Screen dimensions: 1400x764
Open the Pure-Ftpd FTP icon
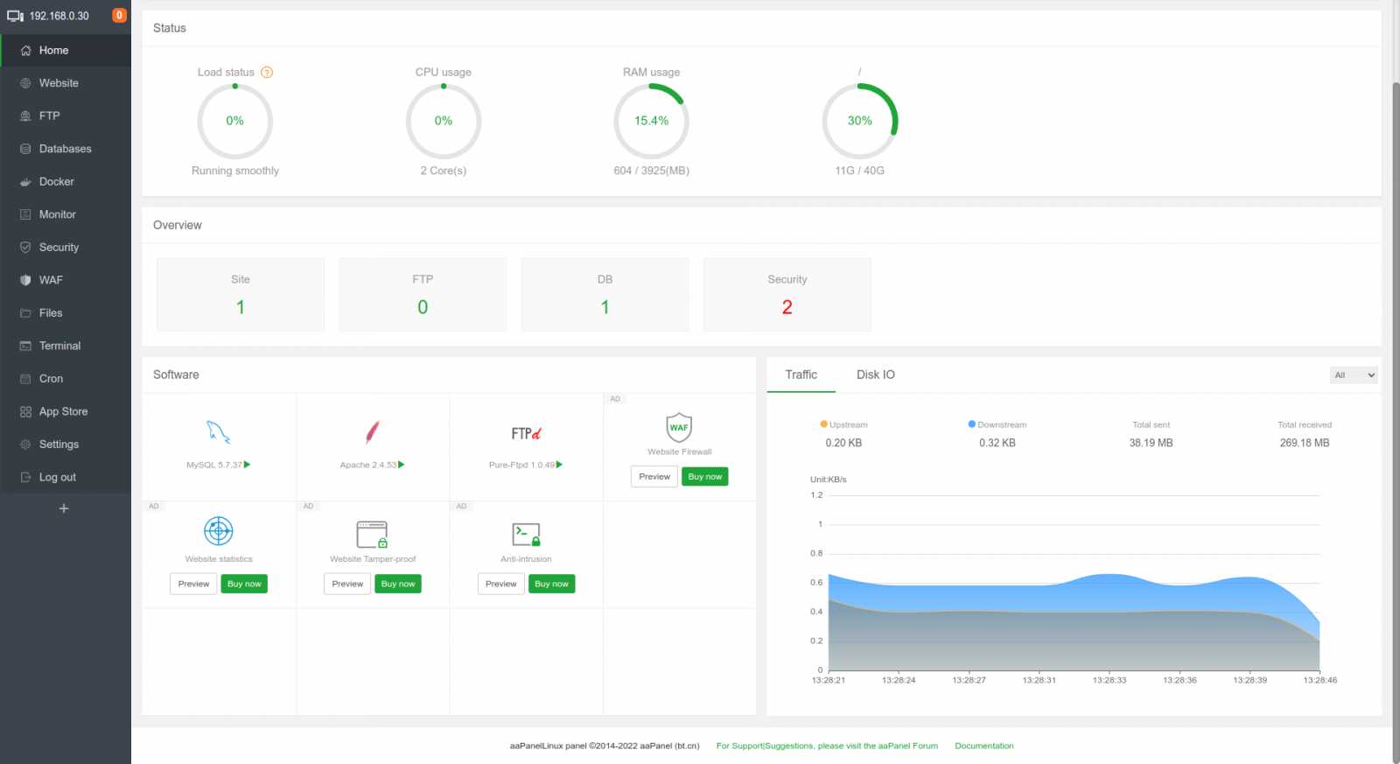click(526, 433)
